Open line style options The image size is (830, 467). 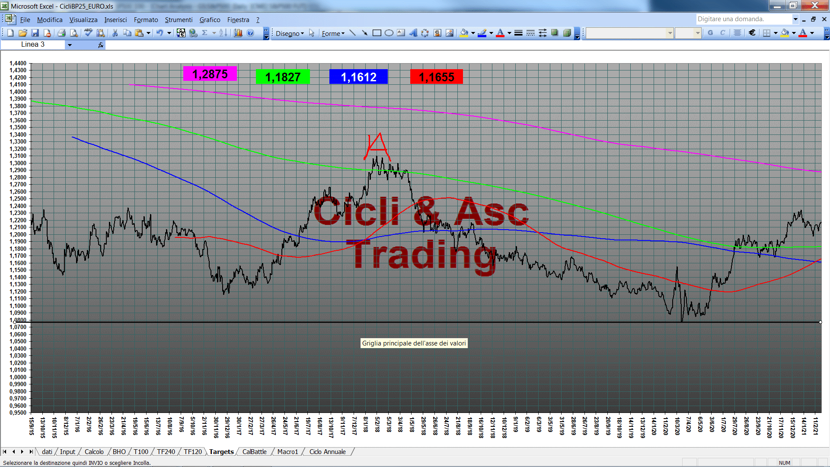(518, 33)
